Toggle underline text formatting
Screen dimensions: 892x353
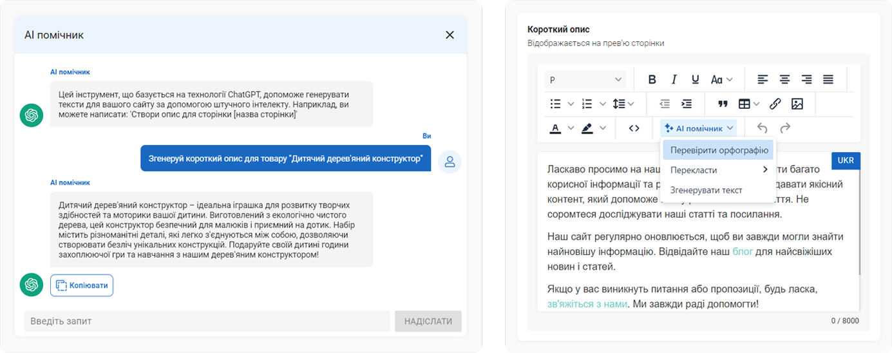[x=695, y=80]
